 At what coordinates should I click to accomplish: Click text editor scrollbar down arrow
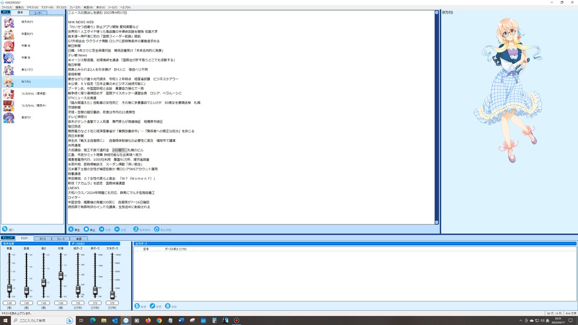pos(437,222)
